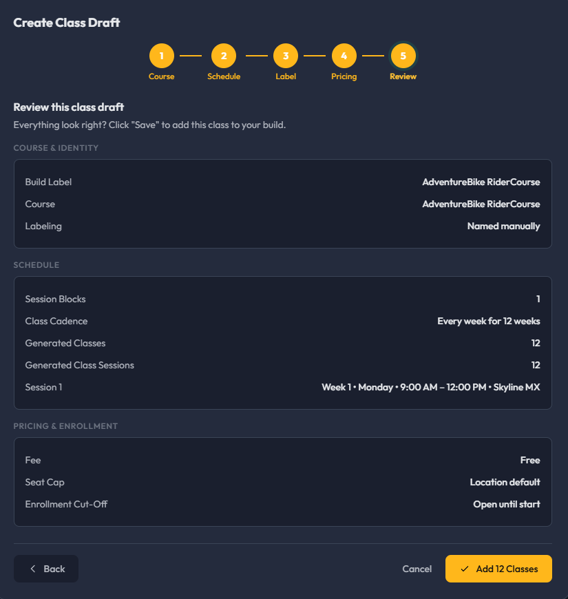Select the Schedule step label
The height and width of the screenshot is (599, 568).
(224, 76)
